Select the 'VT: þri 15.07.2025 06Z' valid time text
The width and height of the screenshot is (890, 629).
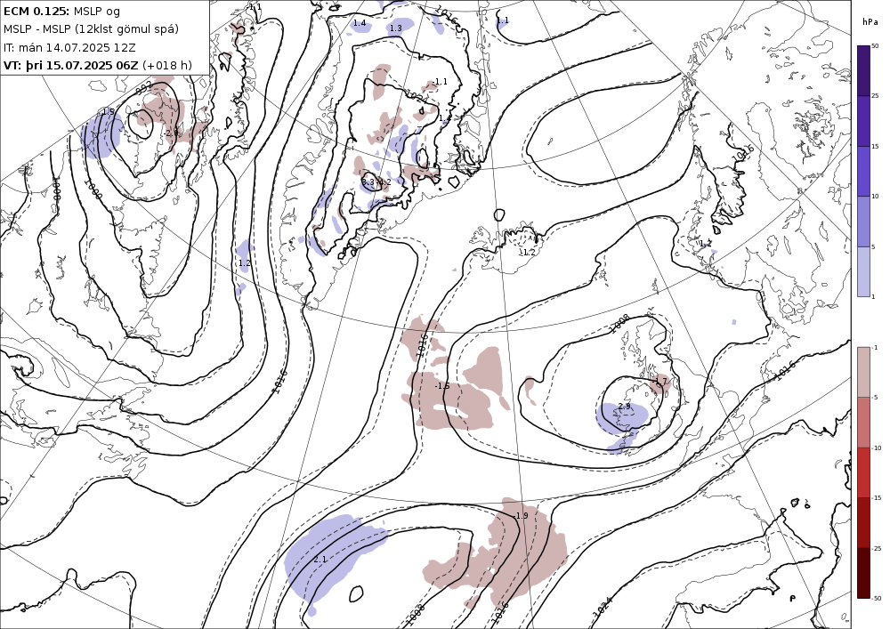click(71, 65)
